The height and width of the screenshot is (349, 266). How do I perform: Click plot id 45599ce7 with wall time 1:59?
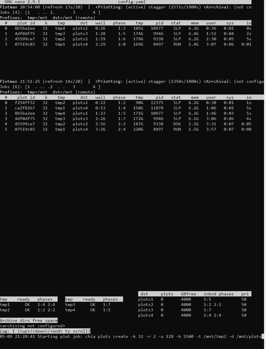click(x=25, y=39)
